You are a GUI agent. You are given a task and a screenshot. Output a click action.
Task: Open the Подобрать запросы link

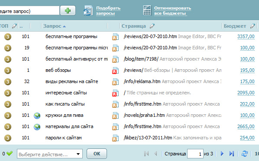click(108, 10)
